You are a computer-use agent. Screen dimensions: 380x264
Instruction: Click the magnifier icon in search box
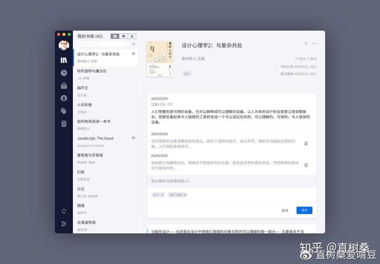tap(127, 44)
